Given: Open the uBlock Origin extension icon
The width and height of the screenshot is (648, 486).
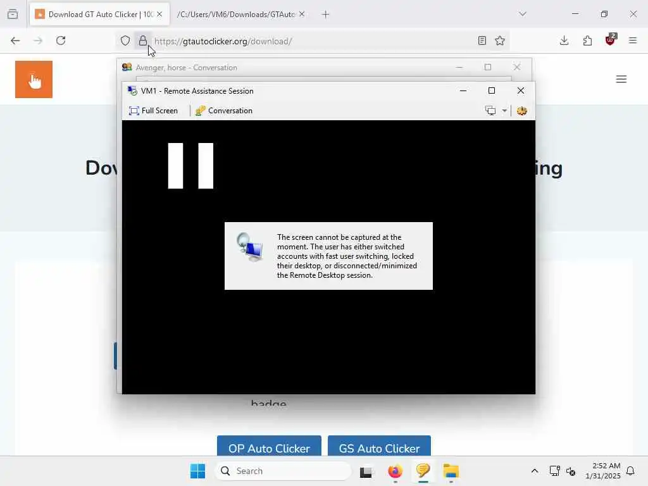Looking at the screenshot, I should (611, 40).
